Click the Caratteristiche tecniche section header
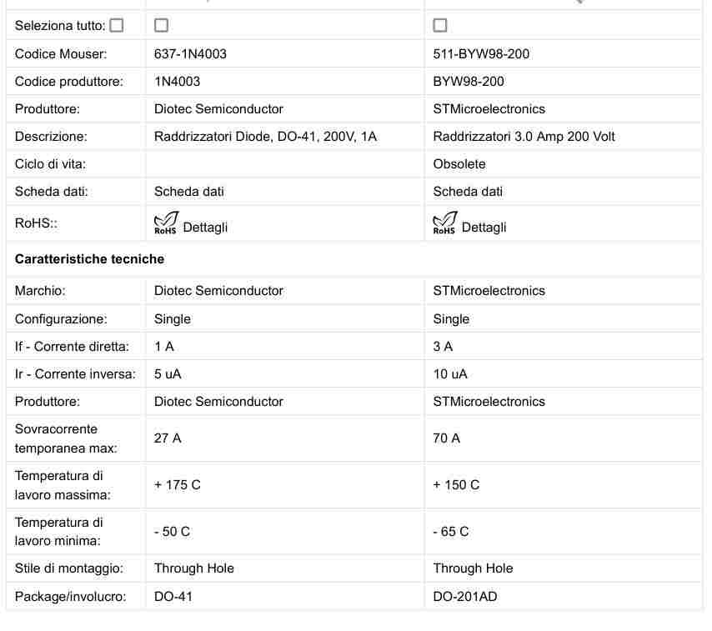This screenshot has height=631, width=712. [x=89, y=259]
